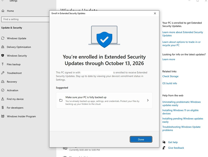Click the Troubleshoot wrench icon

point(3,73)
